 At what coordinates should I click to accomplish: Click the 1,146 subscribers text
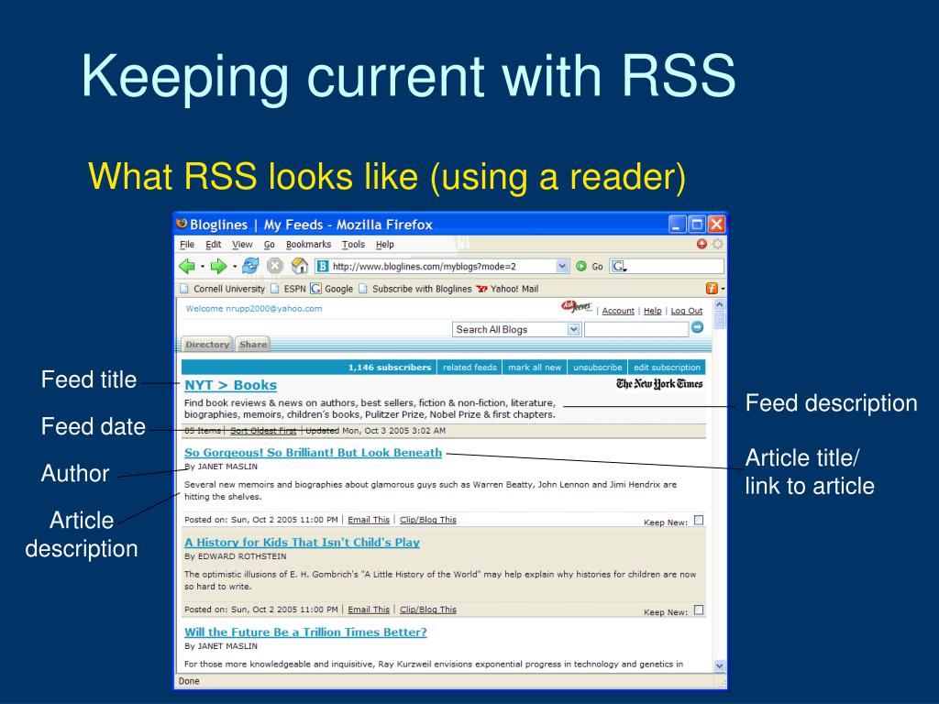[x=389, y=367]
